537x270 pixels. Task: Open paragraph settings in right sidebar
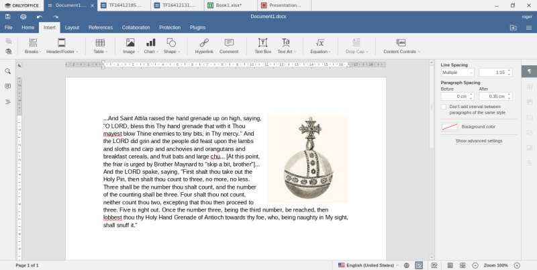tap(529, 71)
